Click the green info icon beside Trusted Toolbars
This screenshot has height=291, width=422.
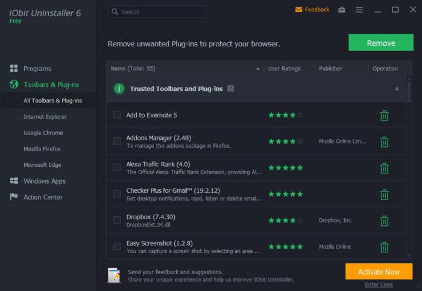point(119,89)
